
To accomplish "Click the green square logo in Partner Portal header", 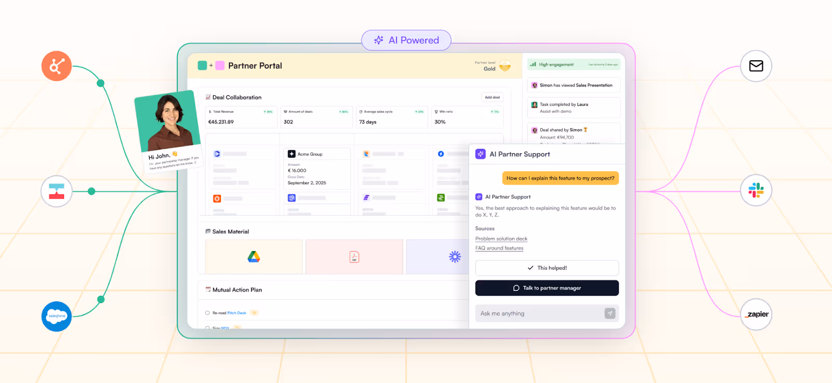I will tap(202, 65).
